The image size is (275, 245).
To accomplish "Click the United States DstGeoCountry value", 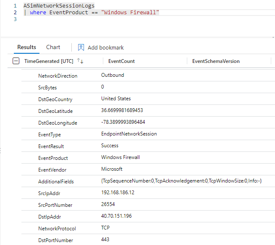I will [x=116, y=99].
